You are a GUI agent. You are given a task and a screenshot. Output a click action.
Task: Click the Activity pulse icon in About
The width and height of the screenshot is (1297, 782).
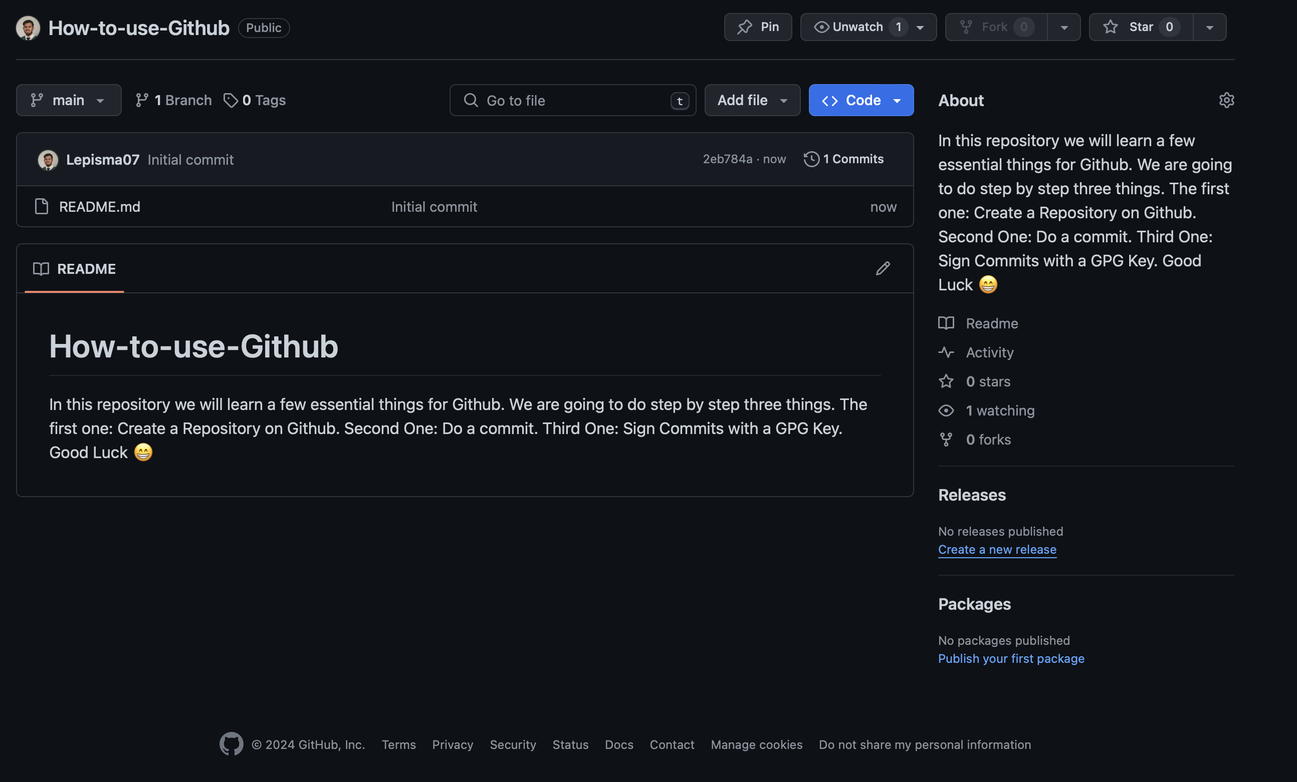tap(945, 352)
